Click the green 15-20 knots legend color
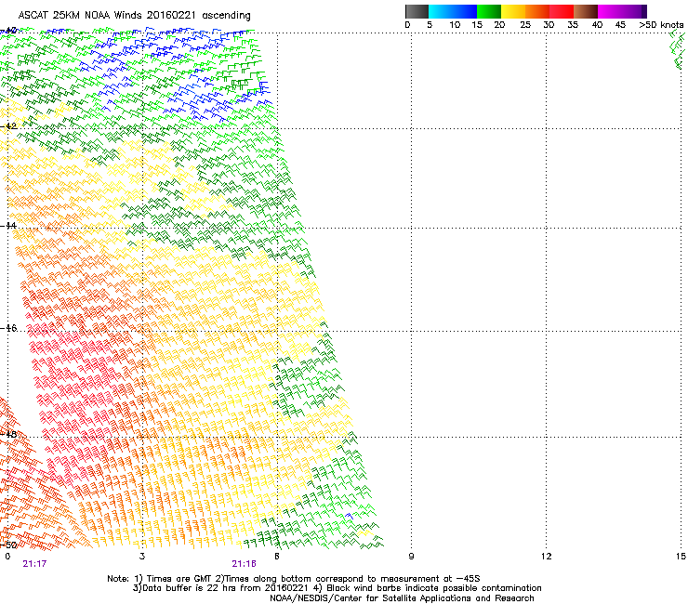 (x=489, y=11)
